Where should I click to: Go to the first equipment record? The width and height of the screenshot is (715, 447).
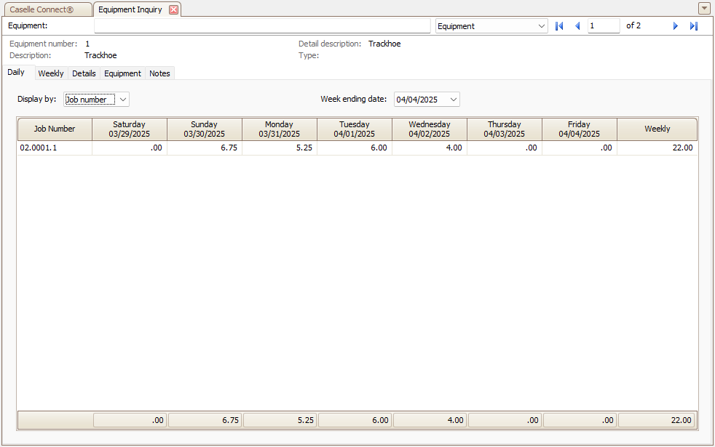[x=559, y=26]
